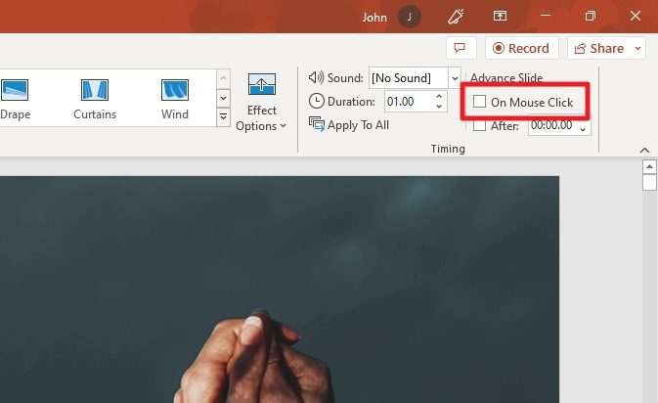Select the Drape transition effect

(x=15, y=99)
